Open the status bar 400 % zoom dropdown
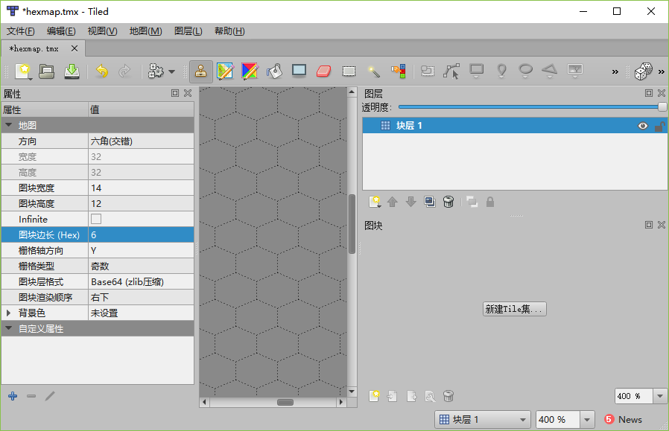Image resolution: width=669 pixels, height=431 pixels. tap(587, 420)
